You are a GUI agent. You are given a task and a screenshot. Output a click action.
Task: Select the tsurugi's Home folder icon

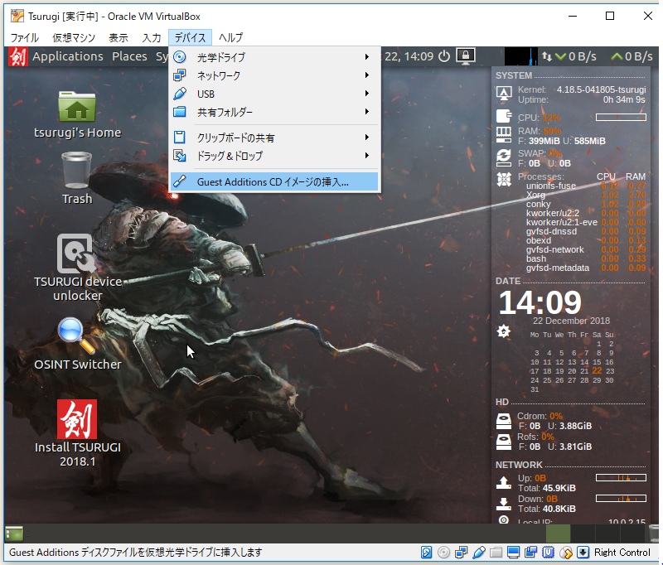(x=77, y=114)
